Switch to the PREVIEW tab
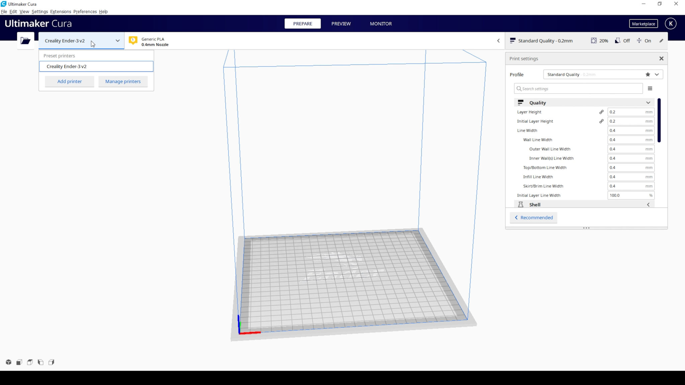Image resolution: width=685 pixels, height=385 pixels. (x=341, y=24)
